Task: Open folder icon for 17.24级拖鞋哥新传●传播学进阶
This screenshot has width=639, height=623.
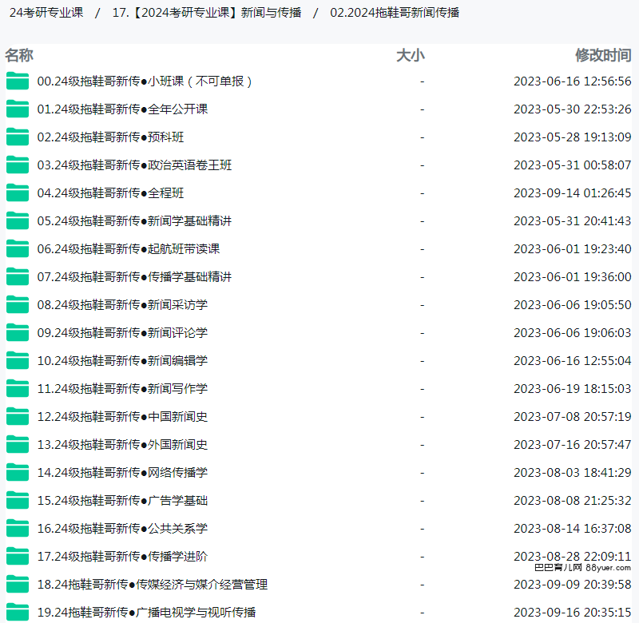Action: (18, 557)
